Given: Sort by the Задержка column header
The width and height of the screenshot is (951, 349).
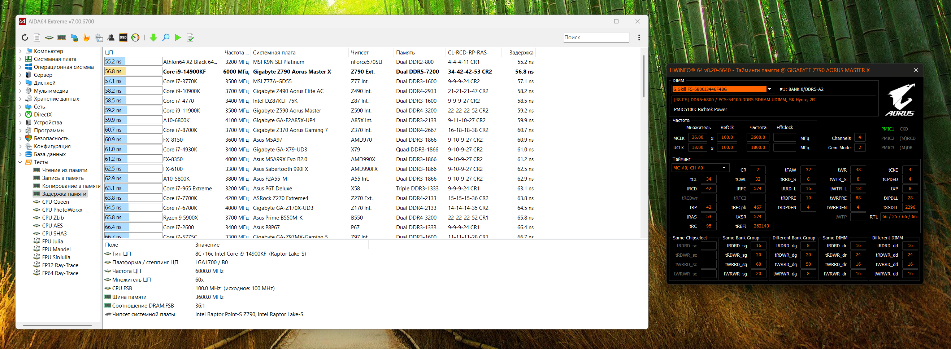Looking at the screenshot, I should (518, 52).
